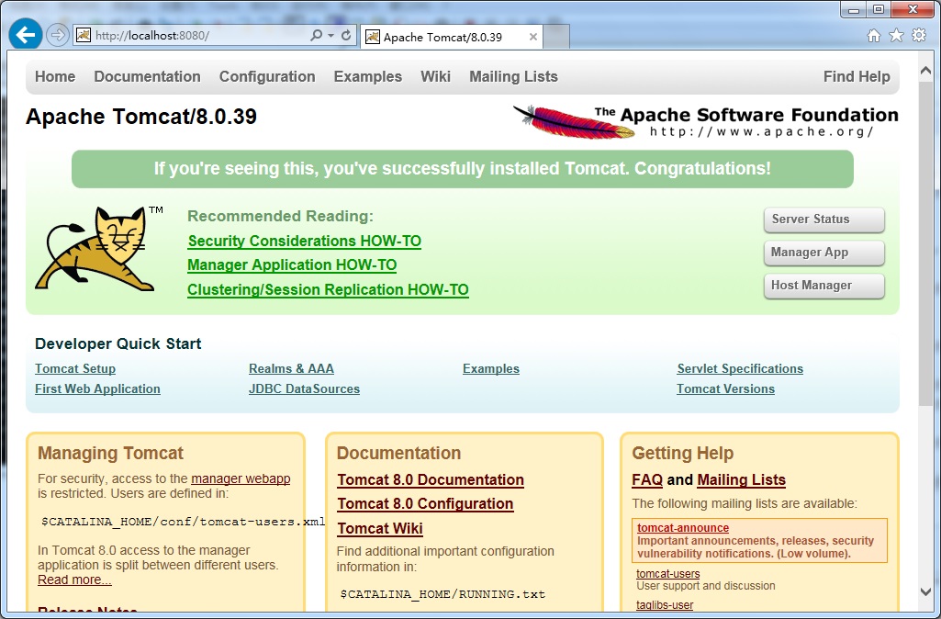
Task: Open Favorites star icon
Action: pyautogui.click(x=896, y=36)
